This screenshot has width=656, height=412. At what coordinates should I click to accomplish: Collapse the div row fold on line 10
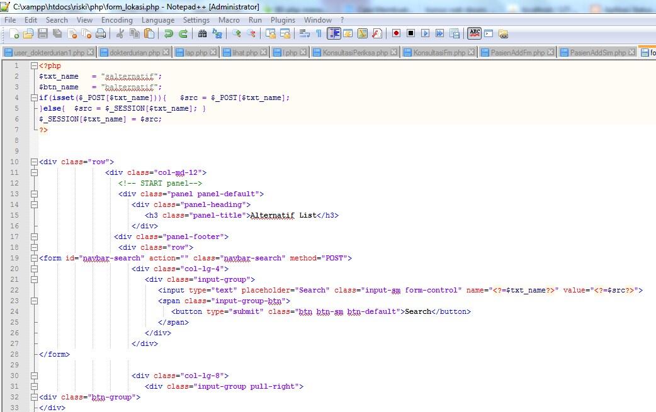click(x=34, y=162)
